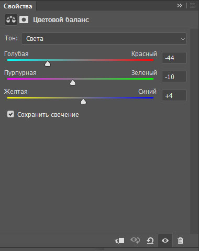The height and width of the screenshot is (251, 199).
Task: Uncheck Сохранить свечение checkbox
Action: click(10, 114)
